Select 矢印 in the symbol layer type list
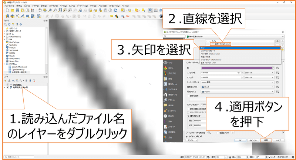The width and height of the screenshot is (296, 160). tap(240, 48)
